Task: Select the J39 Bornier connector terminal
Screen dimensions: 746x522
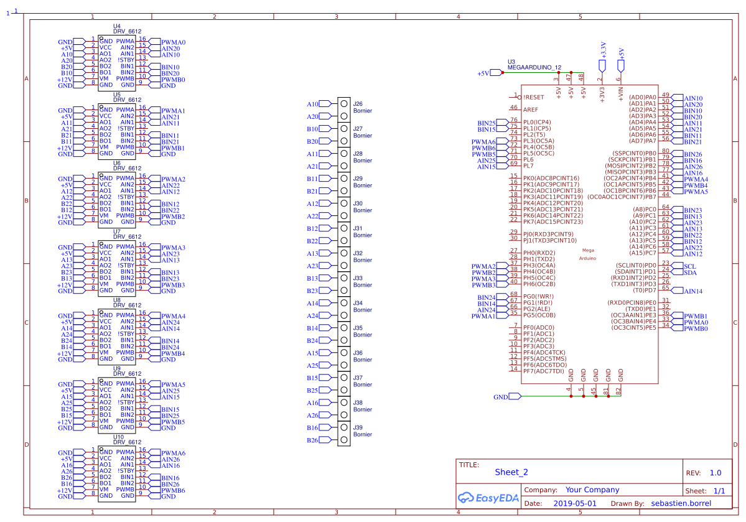Action: coord(343,434)
